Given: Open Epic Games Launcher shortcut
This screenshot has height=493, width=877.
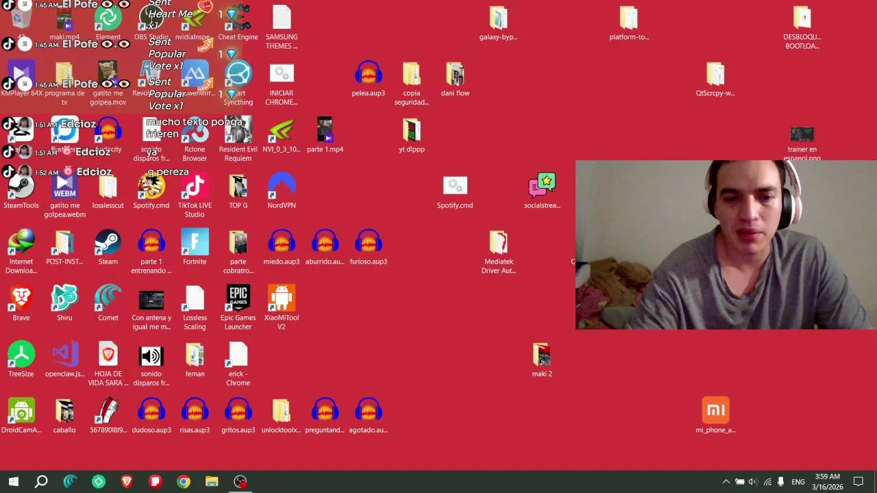Looking at the screenshot, I should click(238, 308).
